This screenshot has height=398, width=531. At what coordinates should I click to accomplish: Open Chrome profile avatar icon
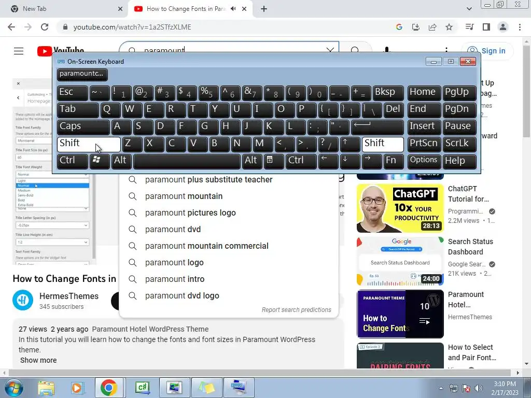(503, 27)
